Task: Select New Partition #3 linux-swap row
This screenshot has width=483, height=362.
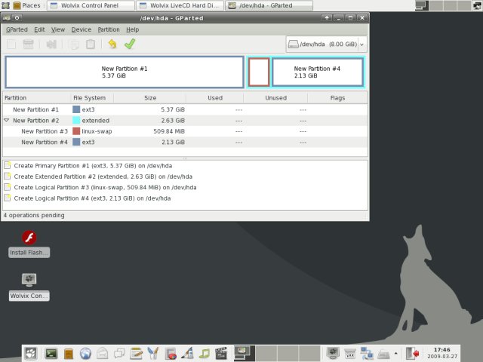Action: click(x=185, y=131)
